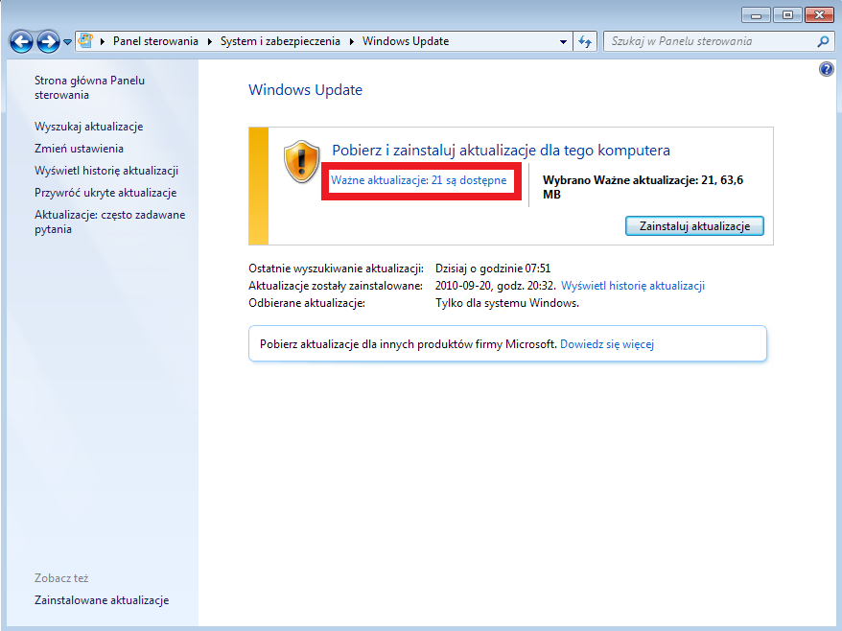Follow the Dowiedz się więcej link
This screenshot has width=842, height=631.
pyautogui.click(x=607, y=344)
